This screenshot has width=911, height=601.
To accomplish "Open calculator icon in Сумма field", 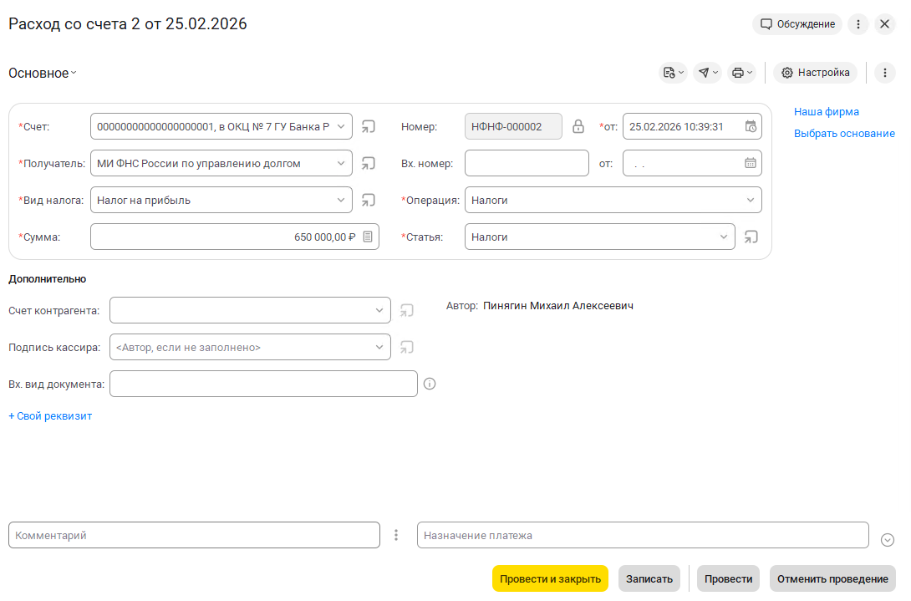I will click(368, 237).
